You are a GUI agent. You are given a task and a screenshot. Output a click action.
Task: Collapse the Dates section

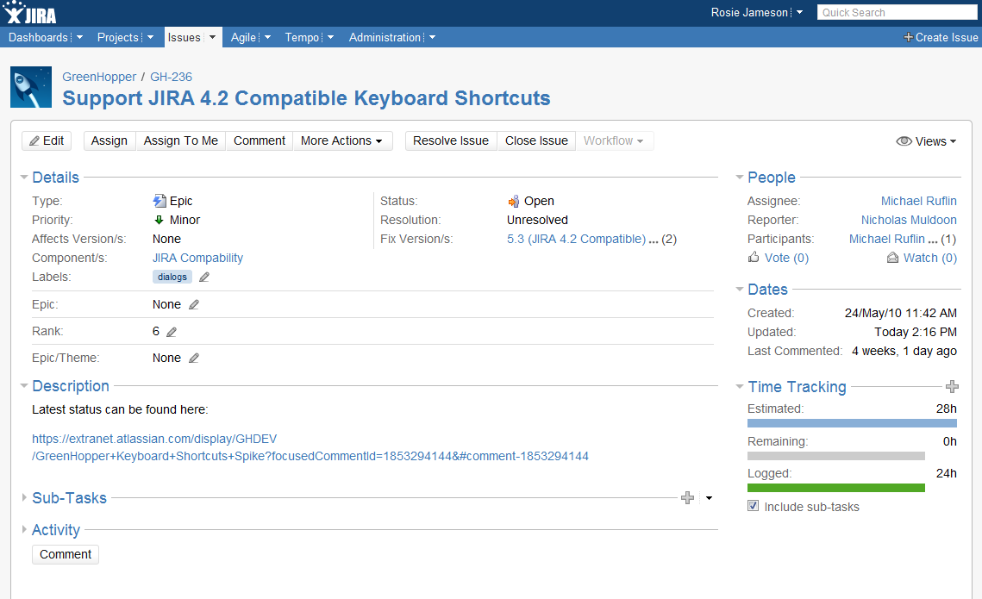click(x=740, y=290)
